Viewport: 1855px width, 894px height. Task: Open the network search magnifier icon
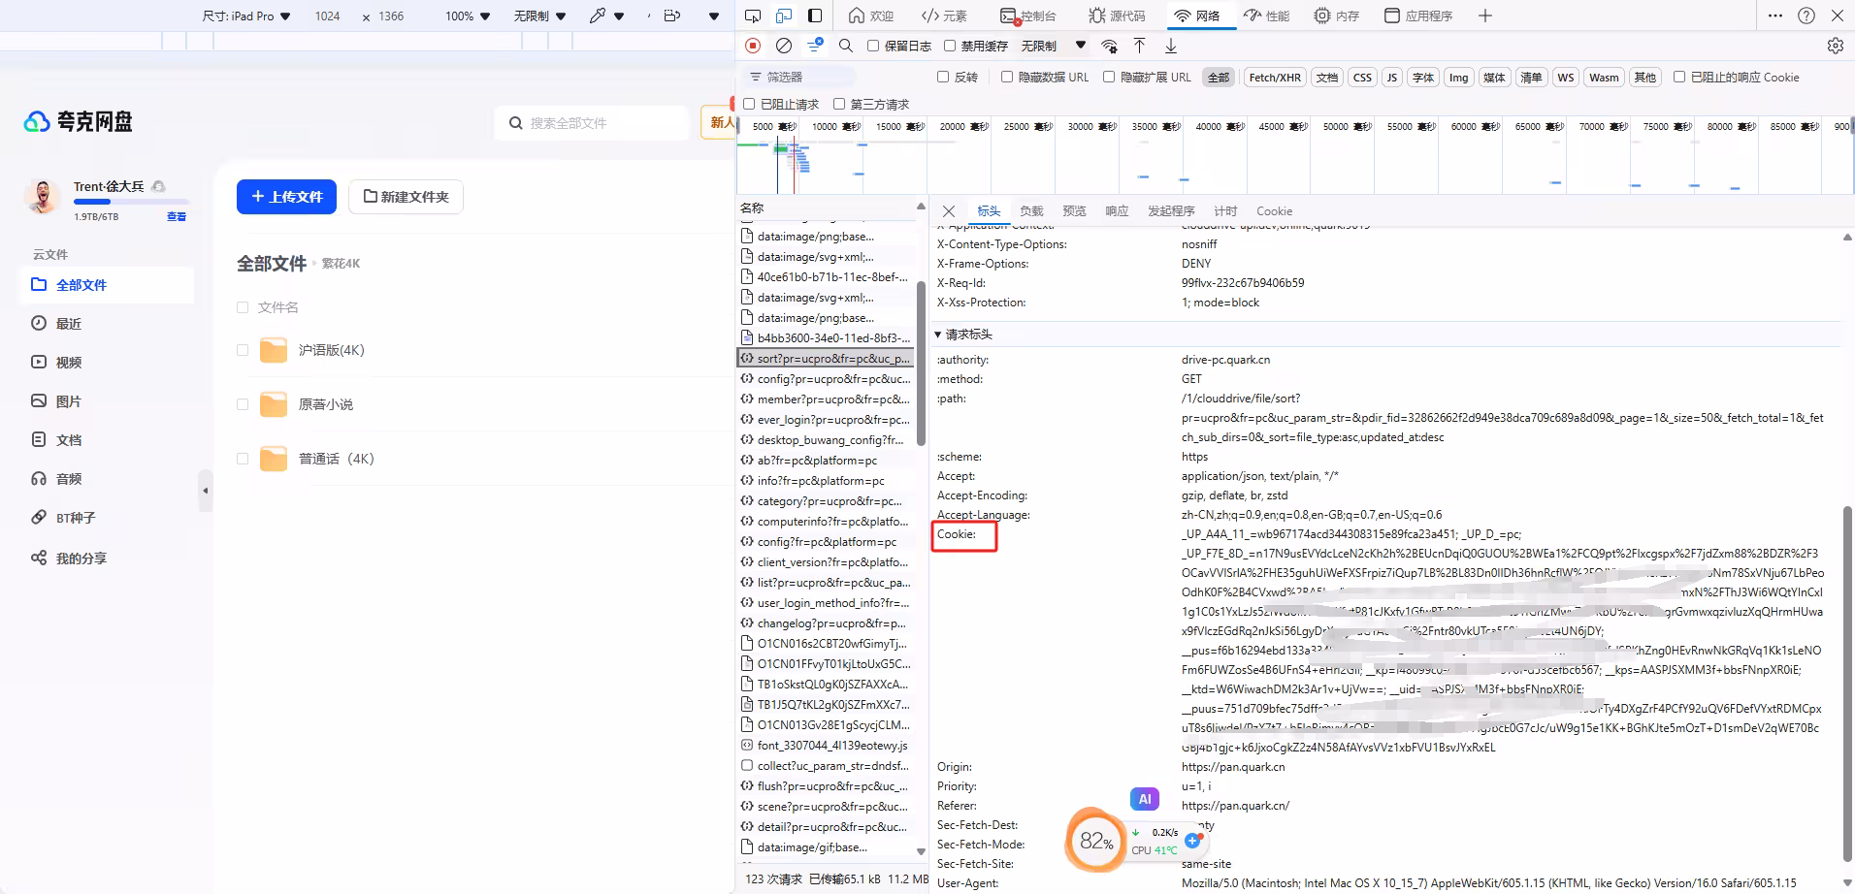point(846,46)
